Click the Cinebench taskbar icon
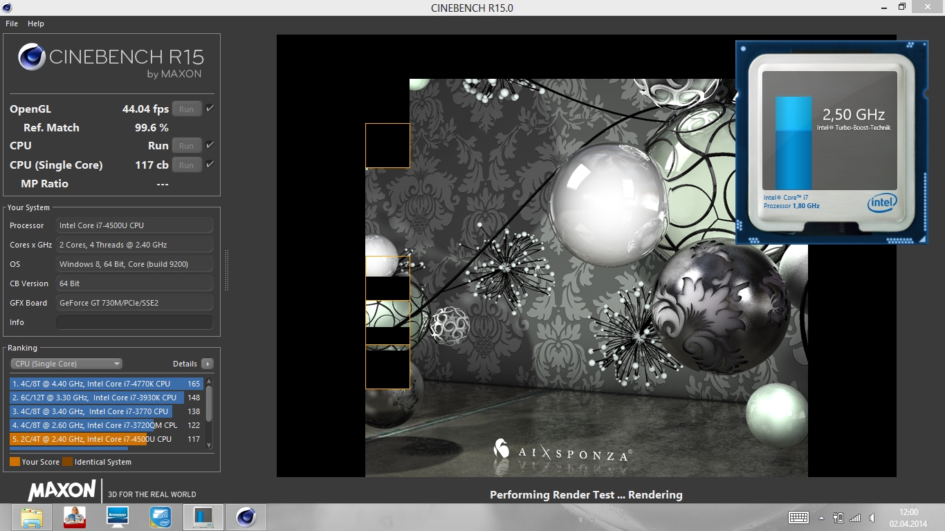 point(246,517)
